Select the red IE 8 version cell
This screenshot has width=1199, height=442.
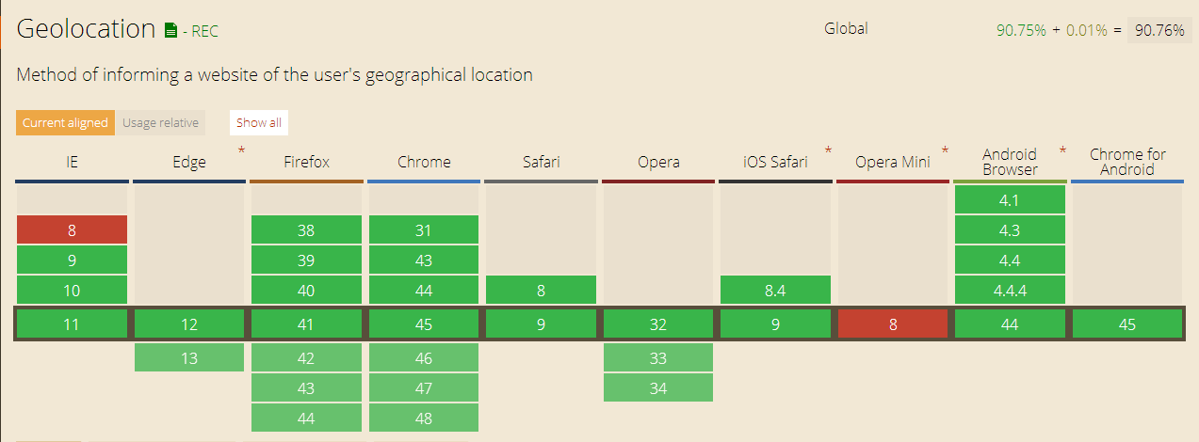[x=72, y=230]
